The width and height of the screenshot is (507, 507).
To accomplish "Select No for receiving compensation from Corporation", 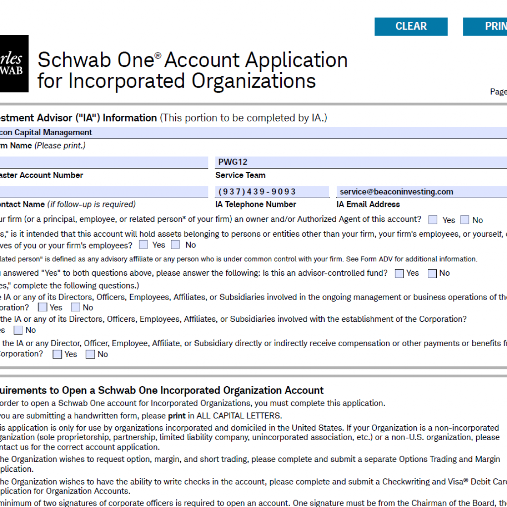I will coord(90,355).
